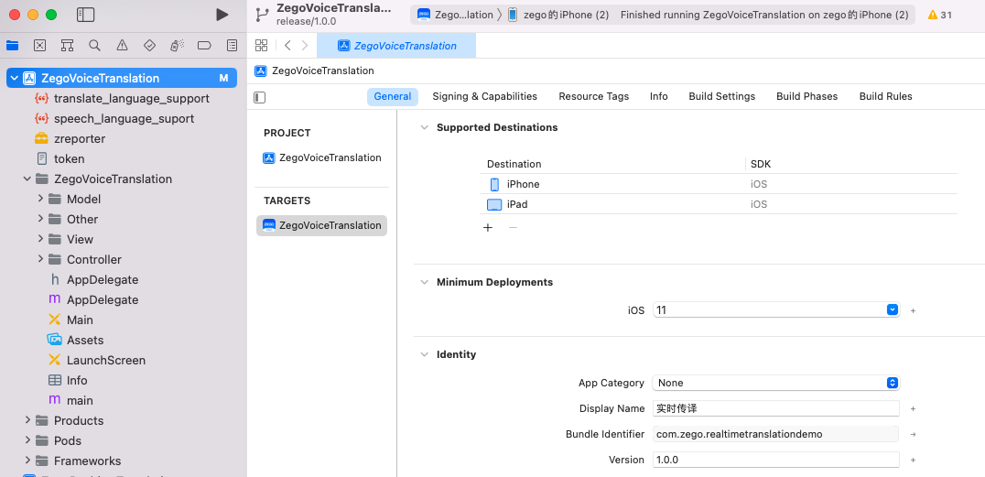The height and width of the screenshot is (477, 985).
Task: Open the iOS minimum deployment dropdown
Action: click(892, 309)
